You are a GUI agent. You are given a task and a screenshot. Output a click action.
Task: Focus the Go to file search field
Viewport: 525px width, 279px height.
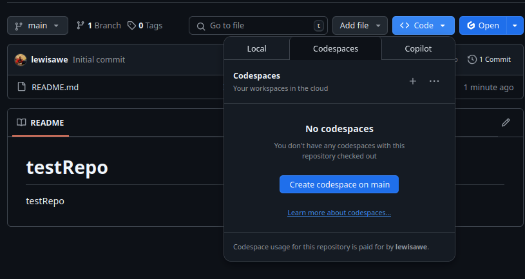[258, 26]
